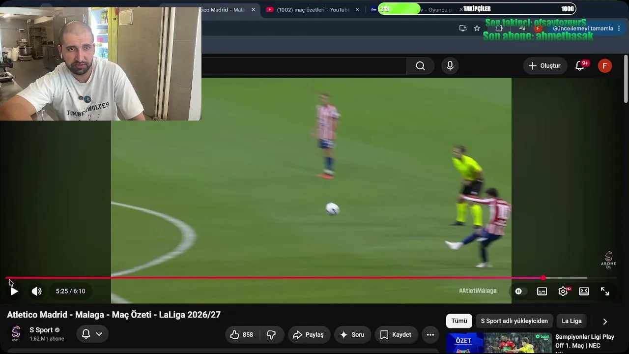629x354 pixels.
Task: Enter fullscreen with the expand icon
Action: click(x=605, y=291)
